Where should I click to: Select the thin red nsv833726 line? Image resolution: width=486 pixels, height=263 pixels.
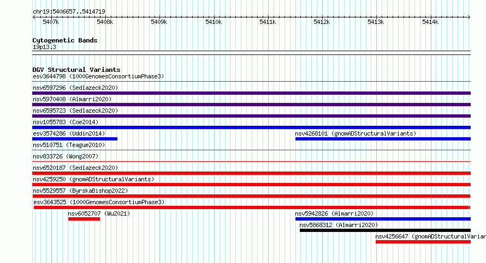251,162
